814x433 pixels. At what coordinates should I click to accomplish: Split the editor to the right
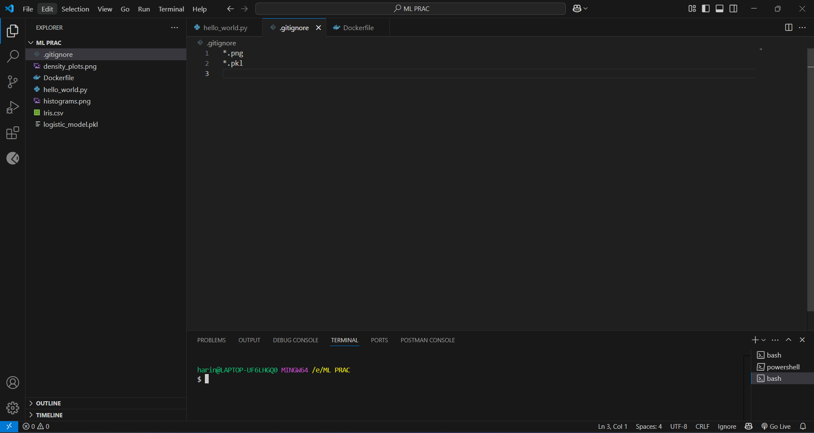789,28
